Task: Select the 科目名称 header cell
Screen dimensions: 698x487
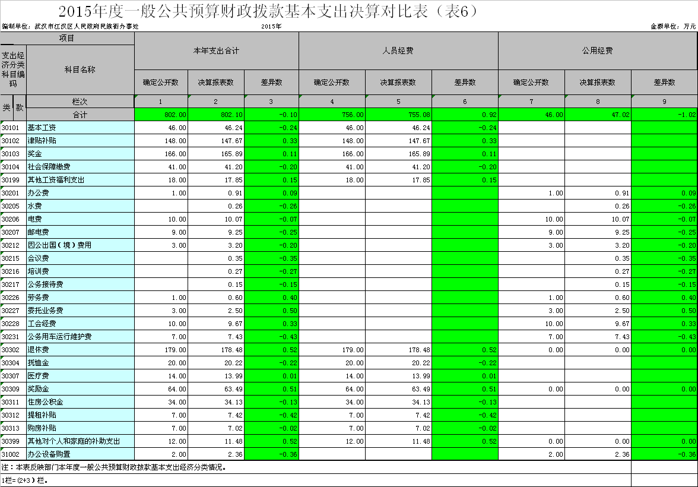Action: point(80,69)
